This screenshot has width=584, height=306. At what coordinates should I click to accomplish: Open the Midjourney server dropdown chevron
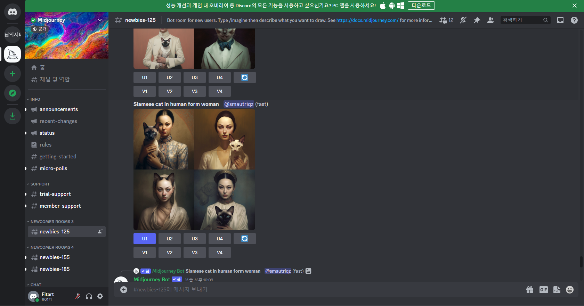click(x=100, y=20)
